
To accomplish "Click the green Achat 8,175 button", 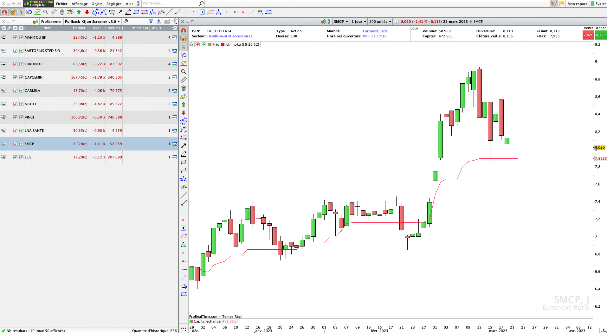I will click(x=601, y=35).
